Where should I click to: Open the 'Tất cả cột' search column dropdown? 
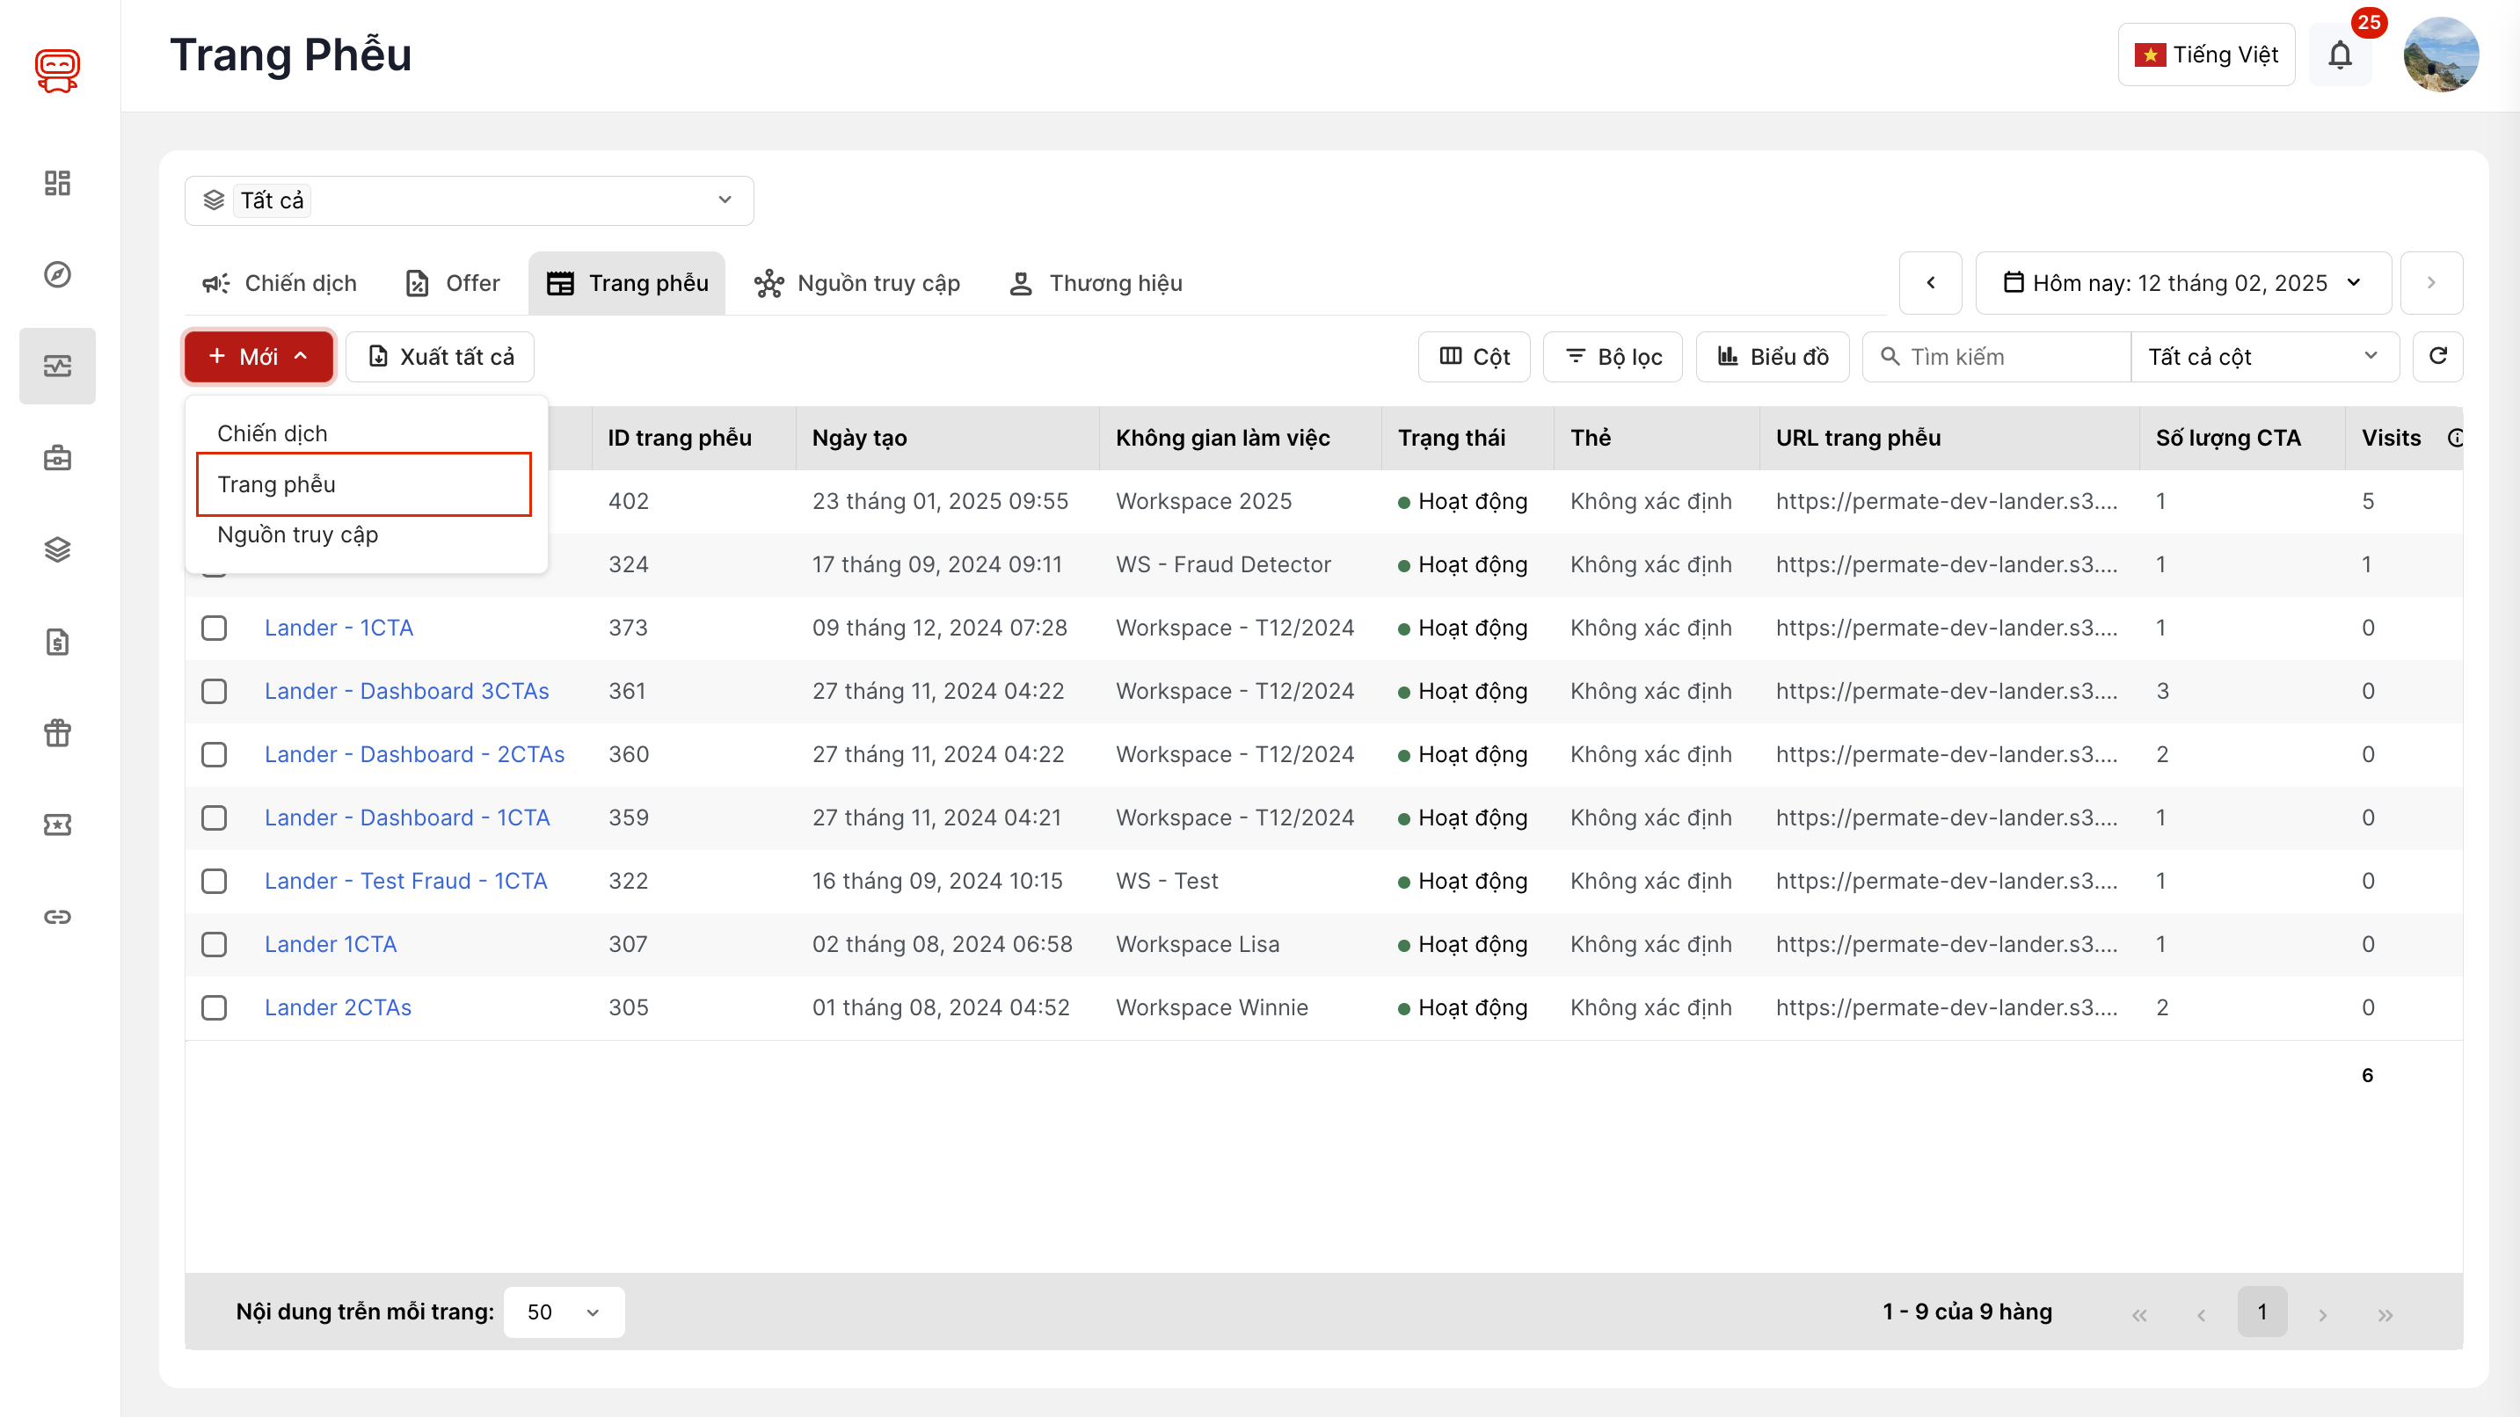click(2262, 357)
